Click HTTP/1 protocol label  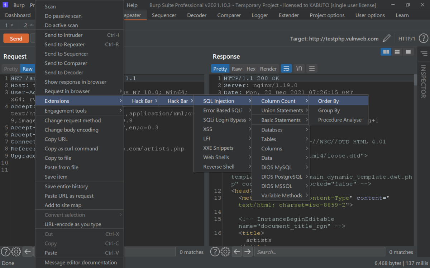[407, 39]
